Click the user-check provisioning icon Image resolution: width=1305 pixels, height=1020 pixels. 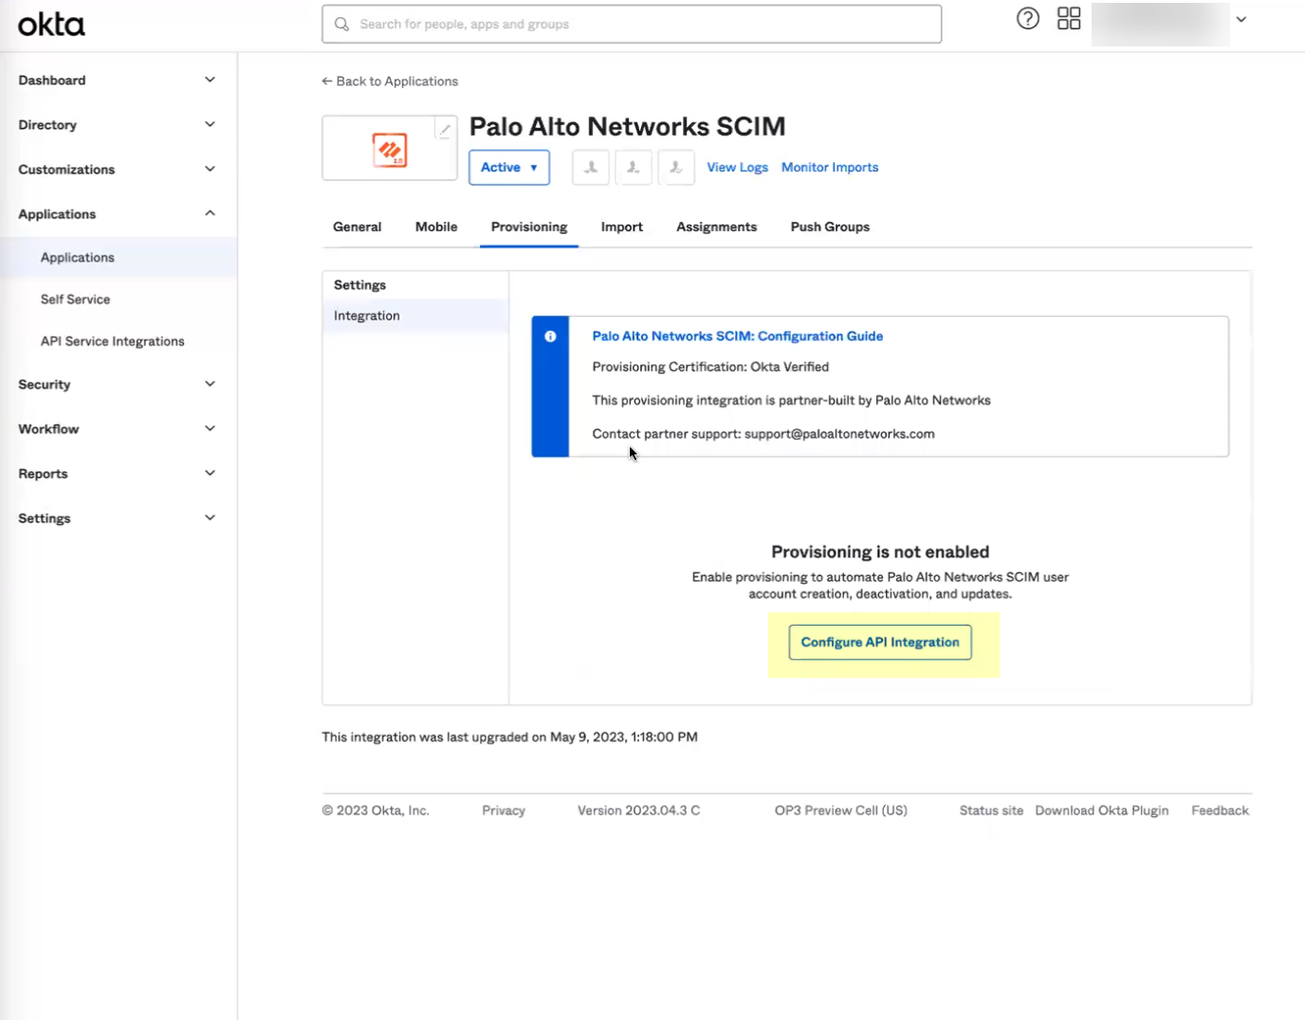(x=676, y=167)
